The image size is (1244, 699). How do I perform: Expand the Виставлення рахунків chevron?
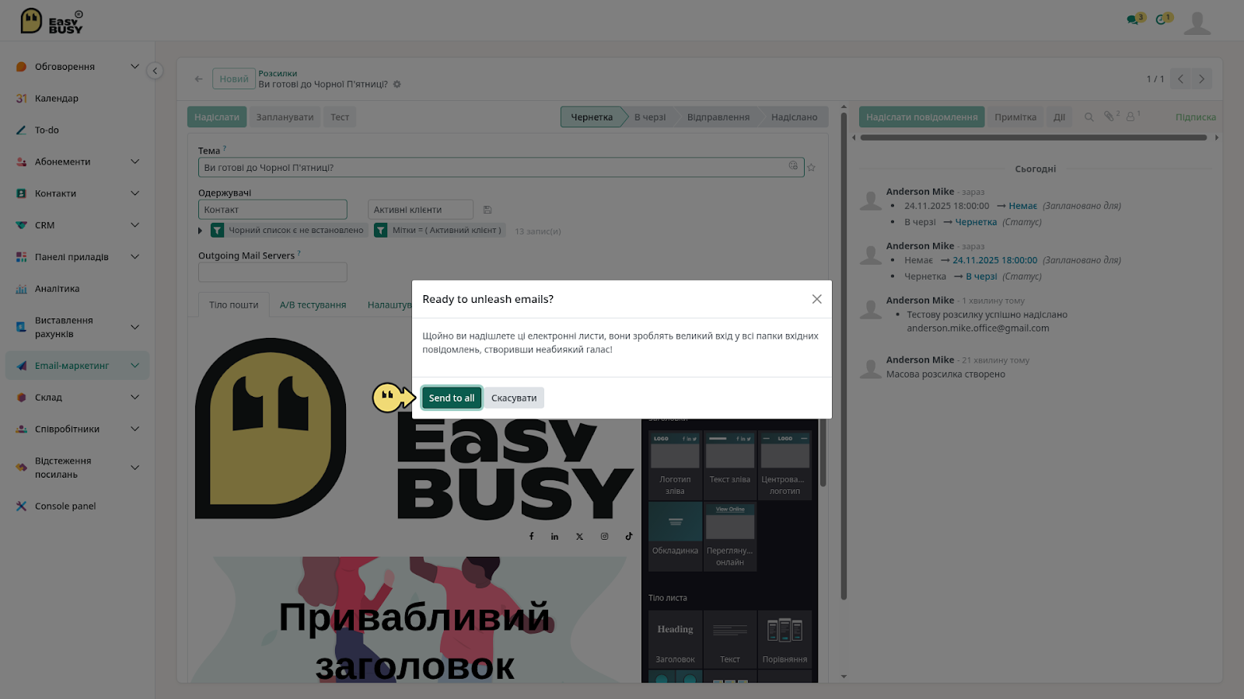pos(135,327)
